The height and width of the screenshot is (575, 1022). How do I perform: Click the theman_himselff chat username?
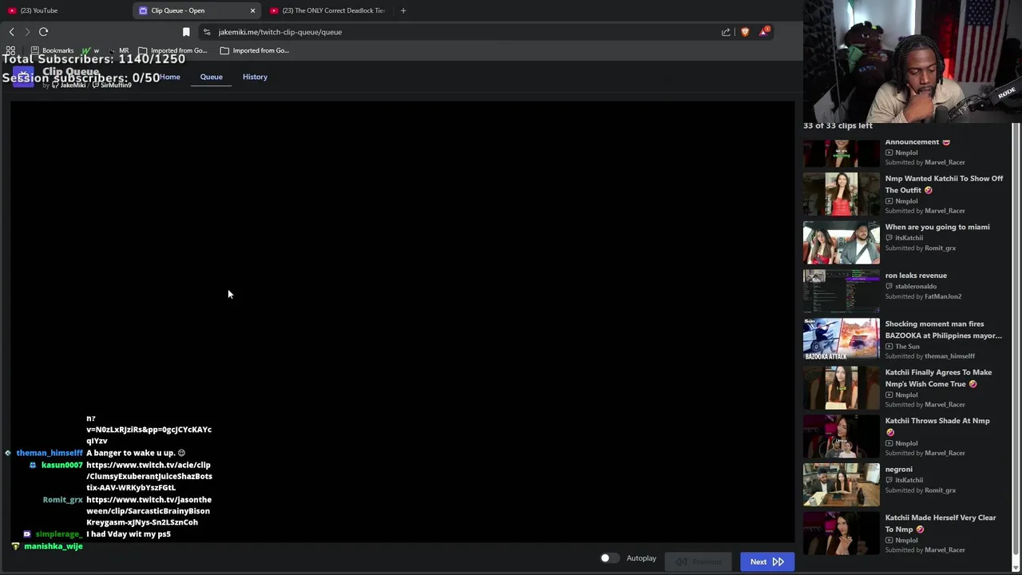[x=50, y=453]
